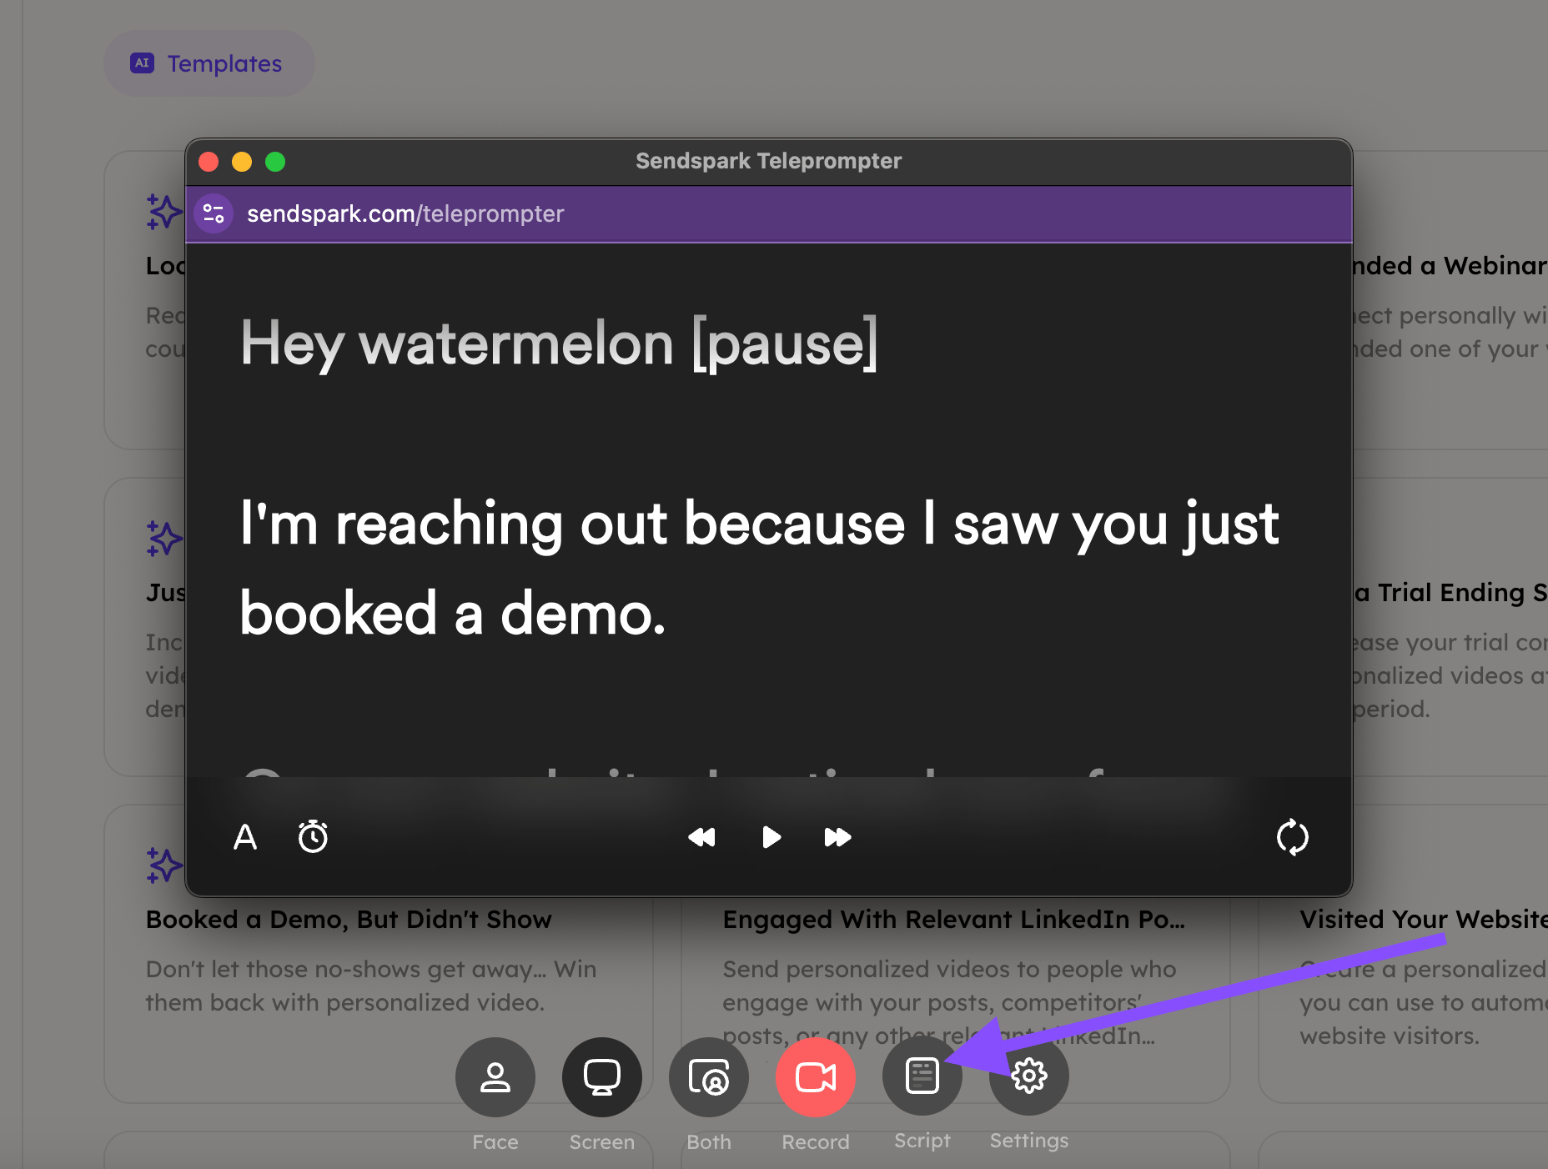Open recorder Settings gear

pyautogui.click(x=1029, y=1076)
